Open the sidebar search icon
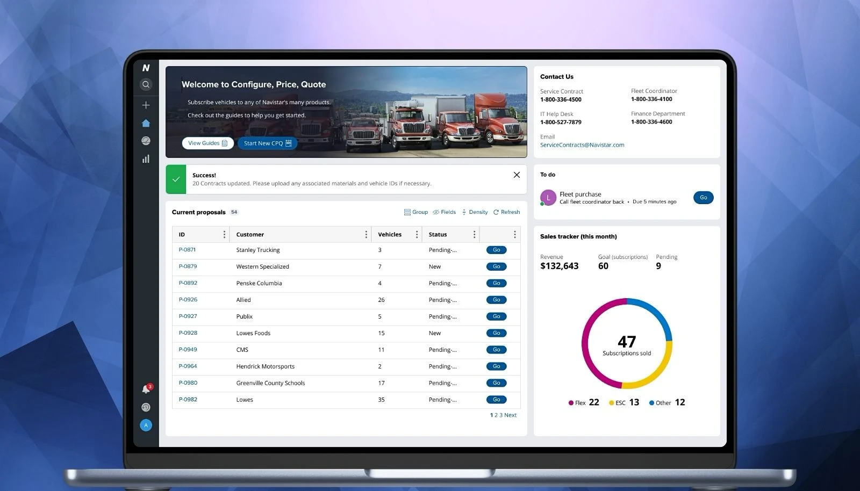This screenshot has width=860, height=491. pyautogui.click(x=146, y=84)
